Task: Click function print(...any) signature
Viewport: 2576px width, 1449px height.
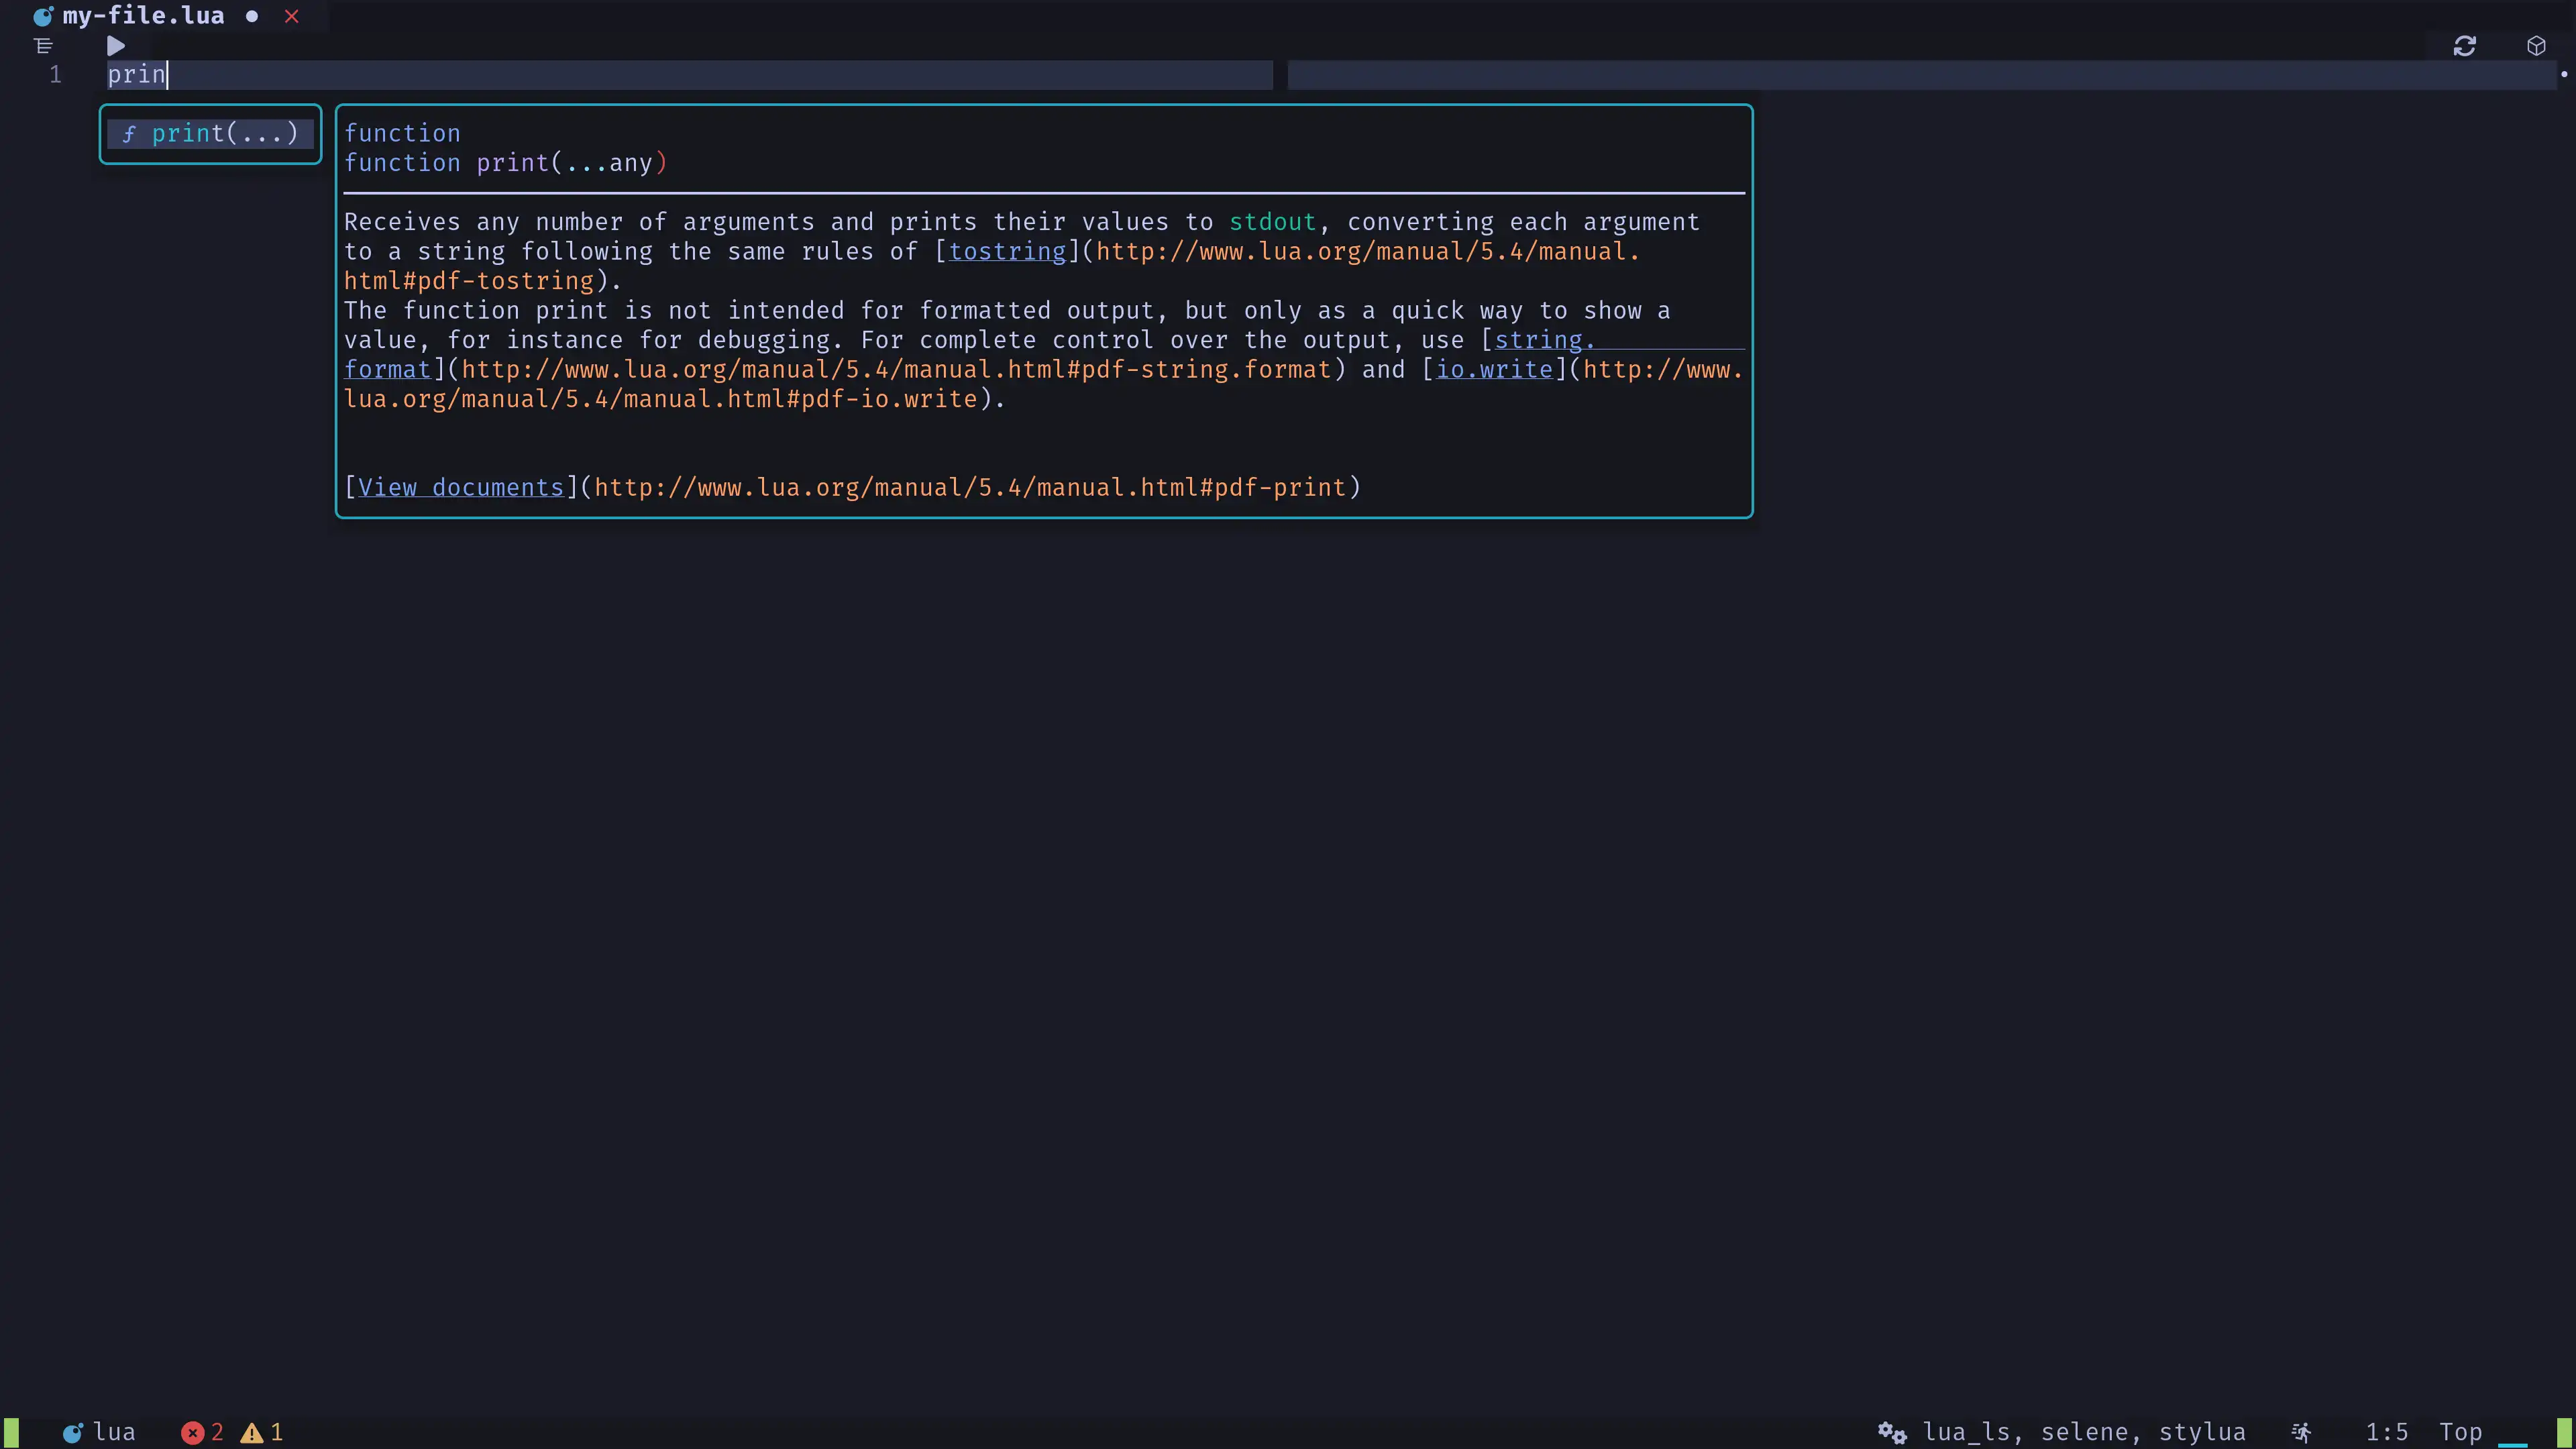Action: tap(505, 163)
